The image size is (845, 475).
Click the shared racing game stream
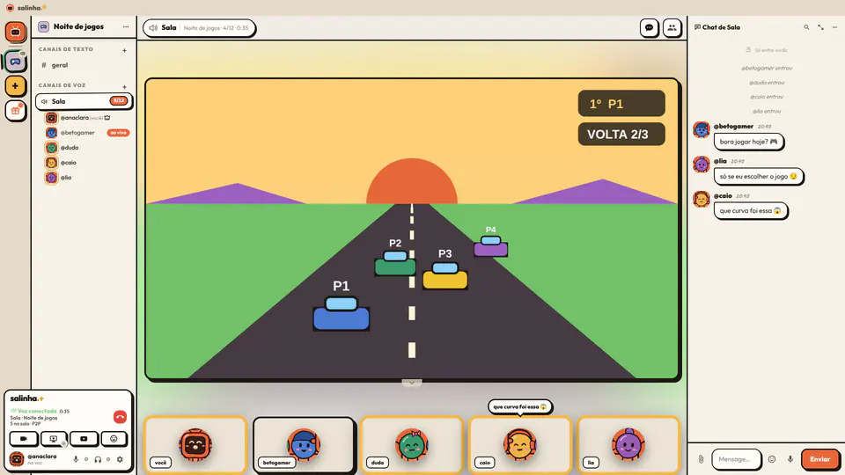412,230
